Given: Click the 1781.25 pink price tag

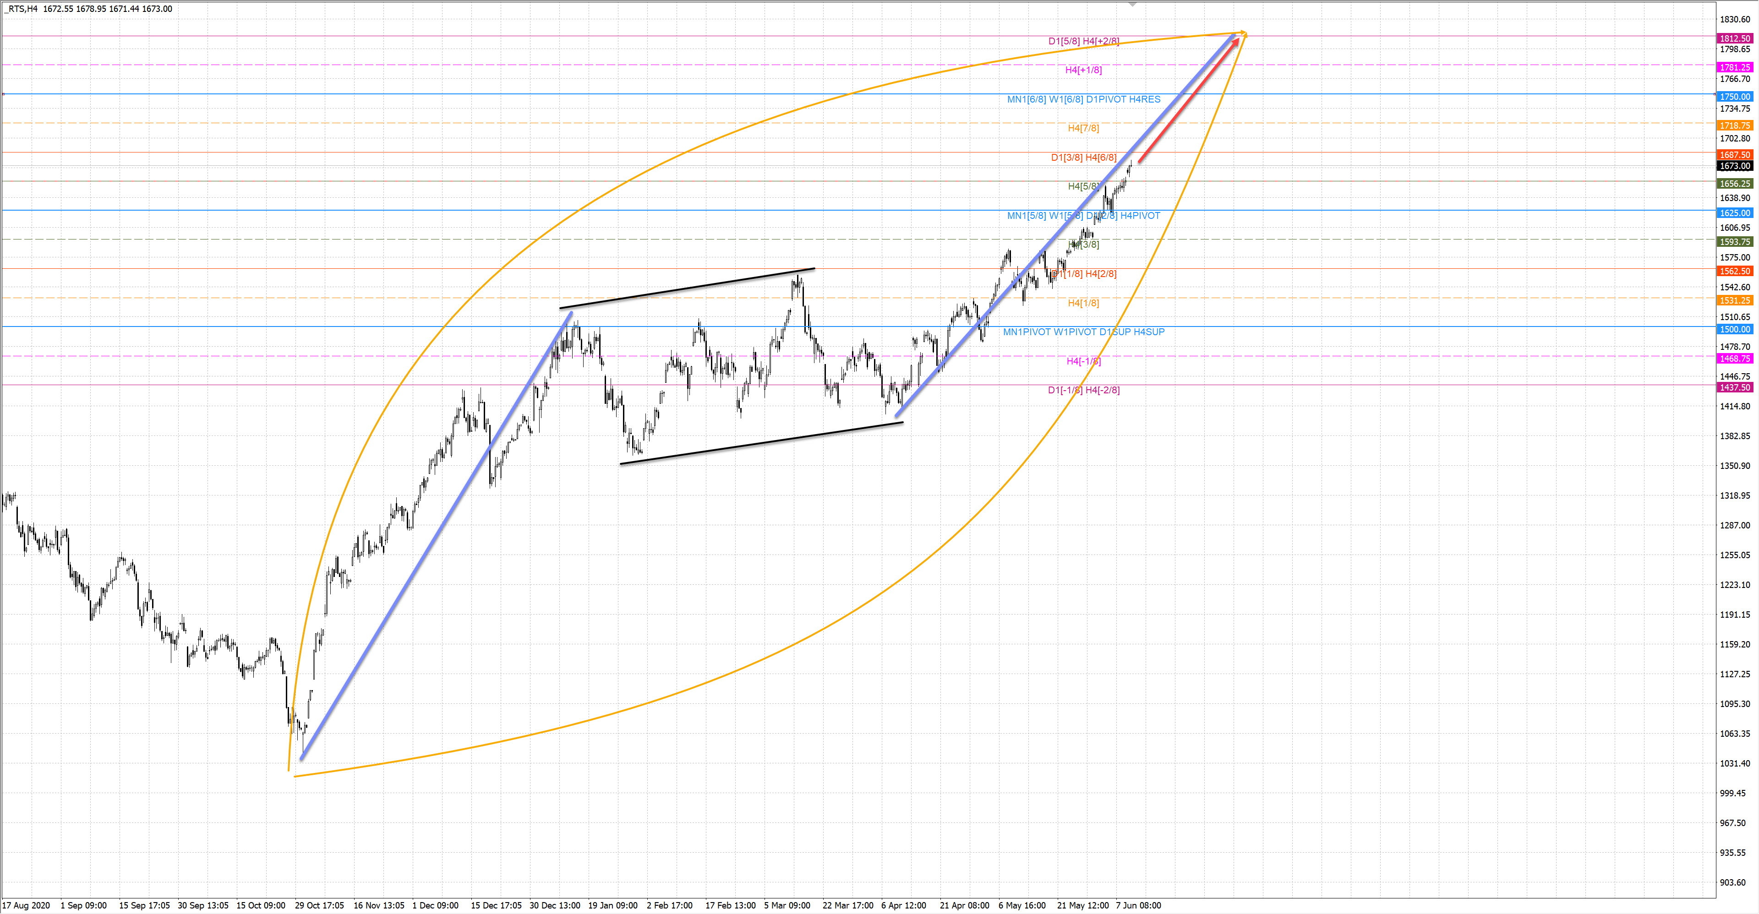Looking at the screenshot, I should pos(1734,68).
